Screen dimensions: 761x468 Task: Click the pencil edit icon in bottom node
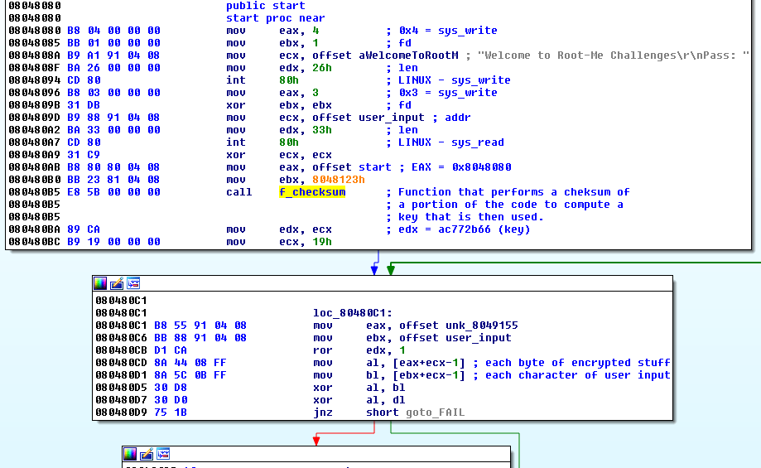tap(147, 454)
